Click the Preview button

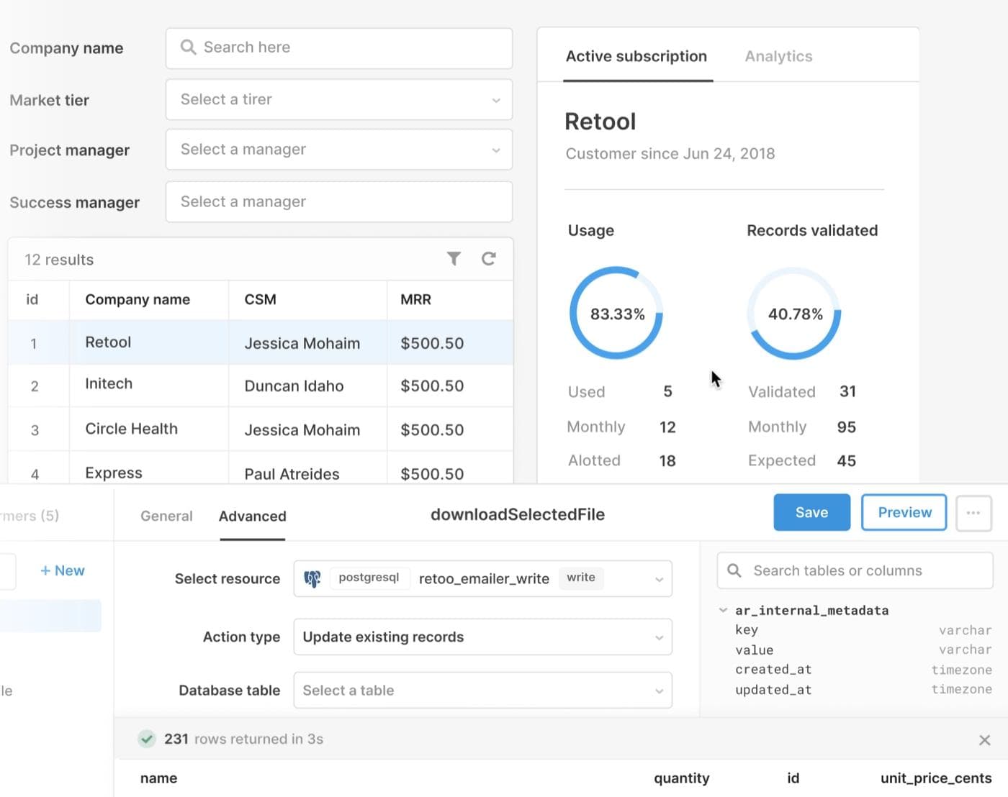coord(904,512)
